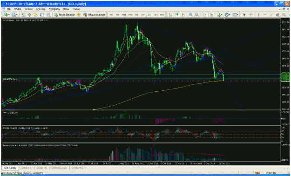
Task: Select the D1 daily timeframe
Action: [x=149, y=15]
